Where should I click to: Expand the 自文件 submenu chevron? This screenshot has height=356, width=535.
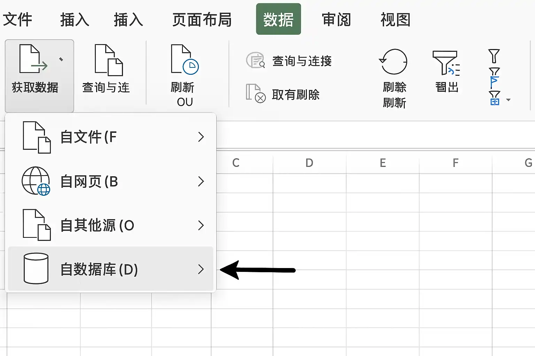tap(201, 137)
